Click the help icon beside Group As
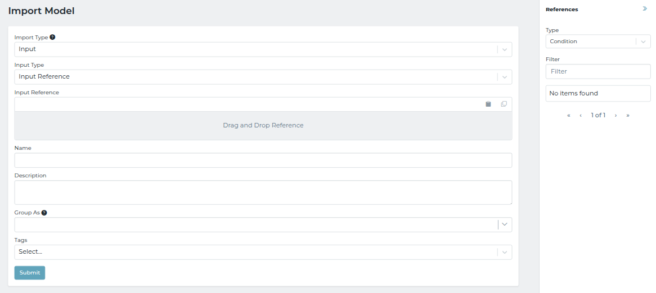656x293 pixels. [x=44, y=213]
